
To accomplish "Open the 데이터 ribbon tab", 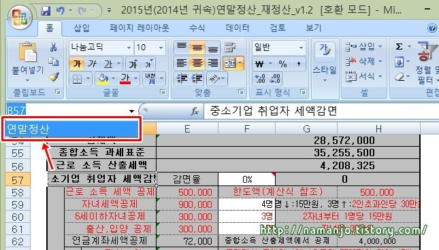I will [x=238, y=28].
